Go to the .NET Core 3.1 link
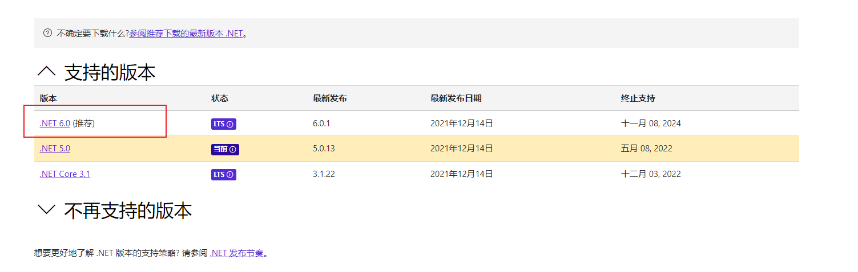858x272 pixels. click(x=65, y=174)
